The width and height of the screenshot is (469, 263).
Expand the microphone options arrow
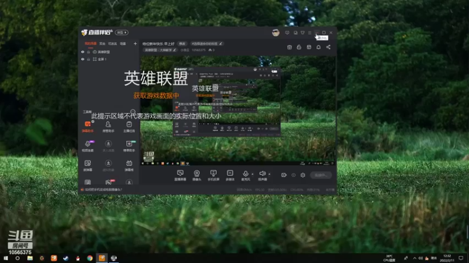253,174
